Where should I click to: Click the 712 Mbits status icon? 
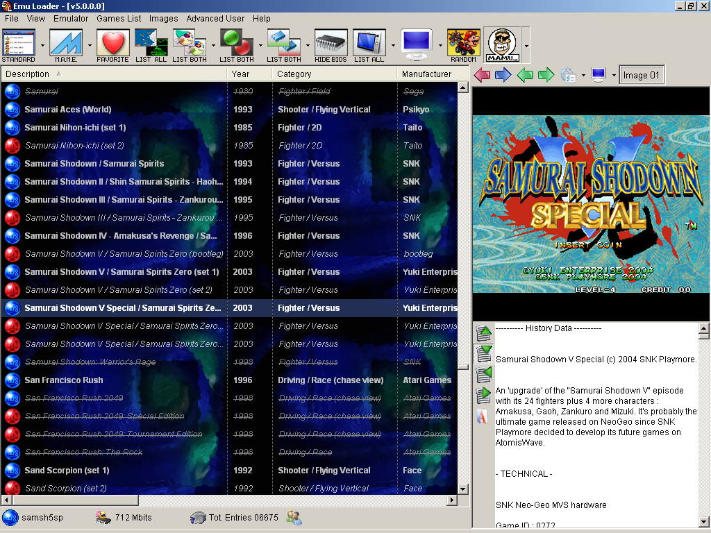coord(103,517)
